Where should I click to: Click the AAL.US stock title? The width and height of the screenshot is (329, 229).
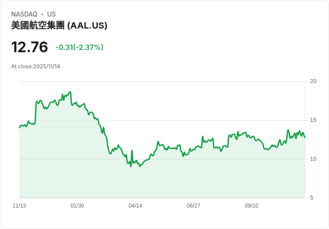[x=59, y=25]
